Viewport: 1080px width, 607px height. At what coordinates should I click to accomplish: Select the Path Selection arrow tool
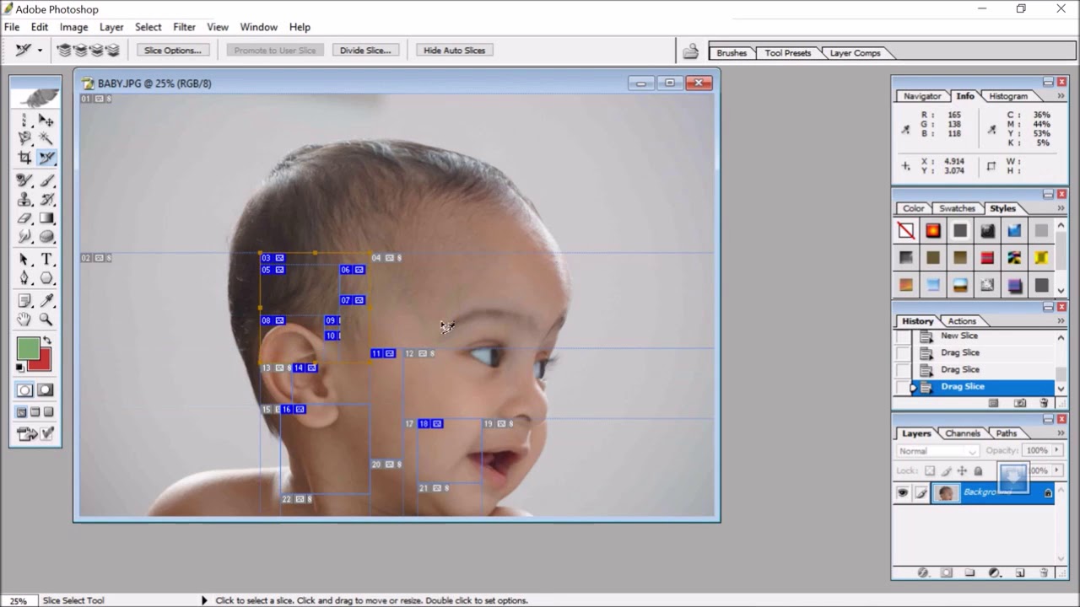click(x=24, y=259)
